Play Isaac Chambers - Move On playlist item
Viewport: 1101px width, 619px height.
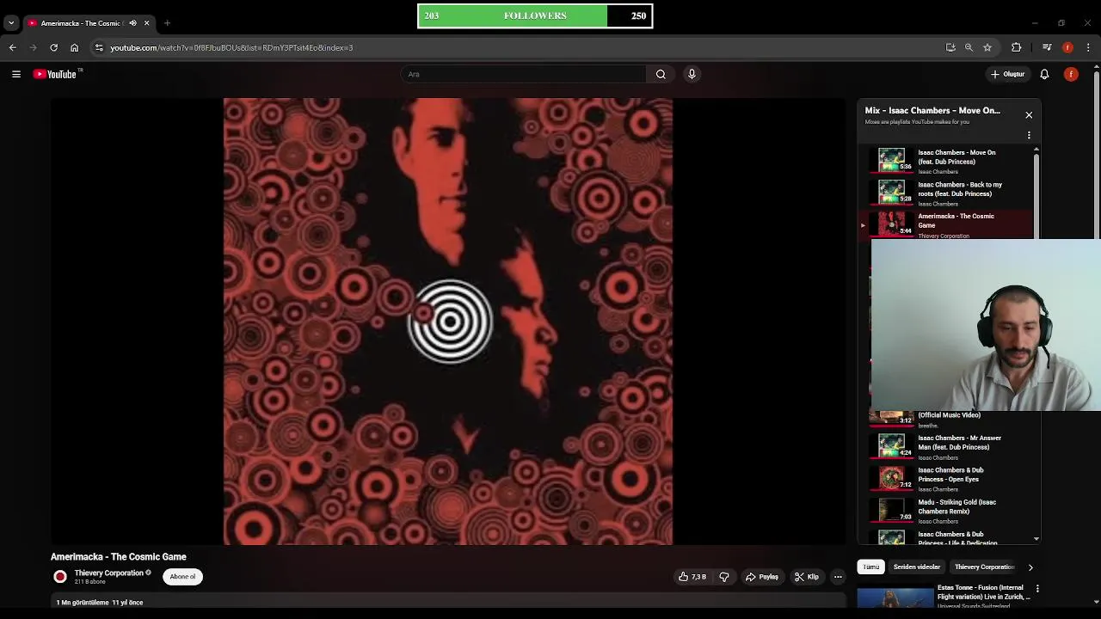coord(946,161)
